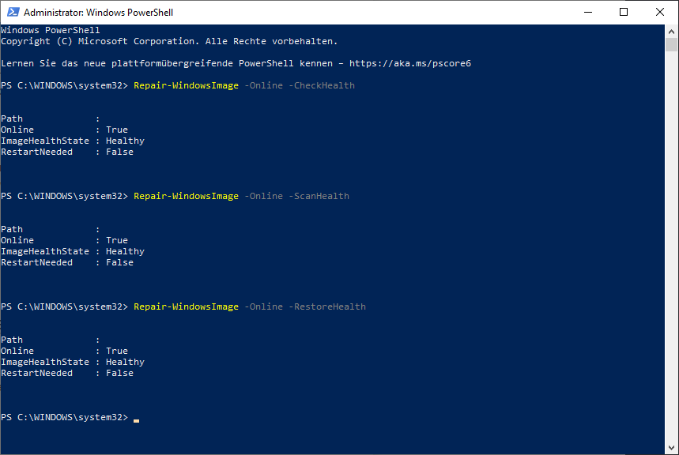Click the https://aka.ms/pscore6 URL
The height and width of the screenshot is (455, 679).
410,63
